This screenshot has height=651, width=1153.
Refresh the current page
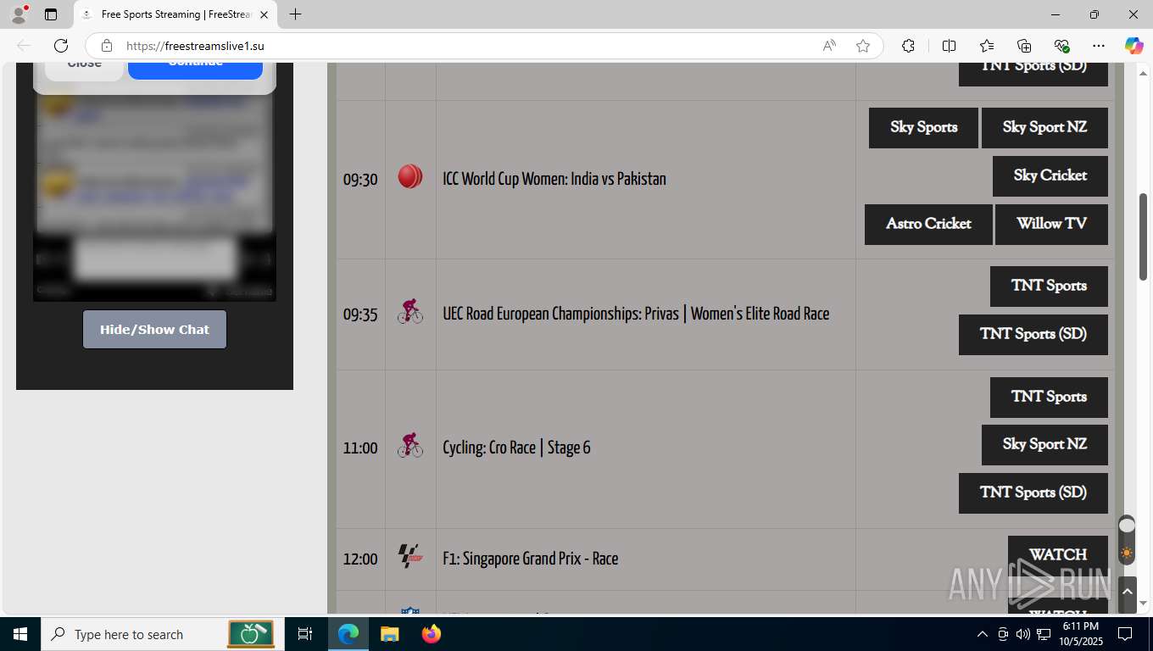[61, 46]
